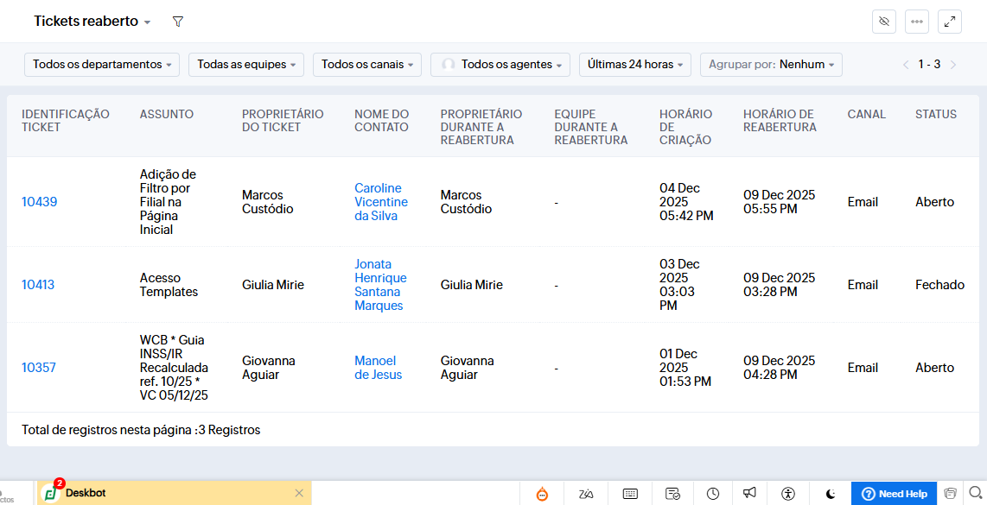Click the orange bot icon
The height and width of the screenshot is (505, 987).
(542, 494)
